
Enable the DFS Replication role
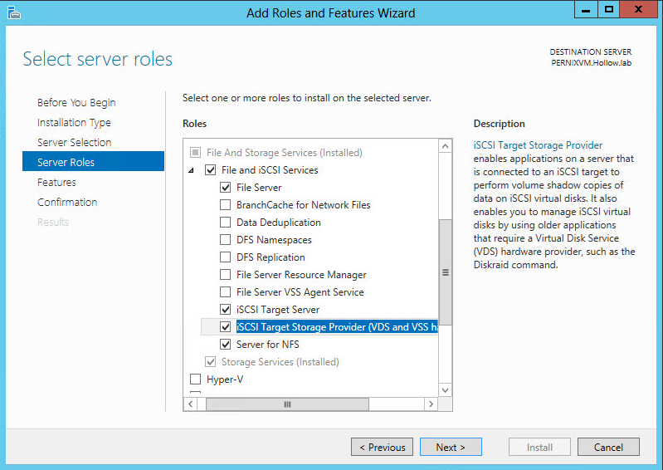point(225,257)
